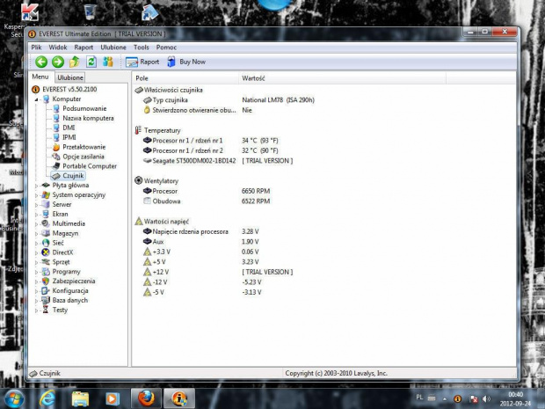The width and height of the screenshot is (545, 409).
Task: Expand the System operacyjny node
Action: [37, 195]
